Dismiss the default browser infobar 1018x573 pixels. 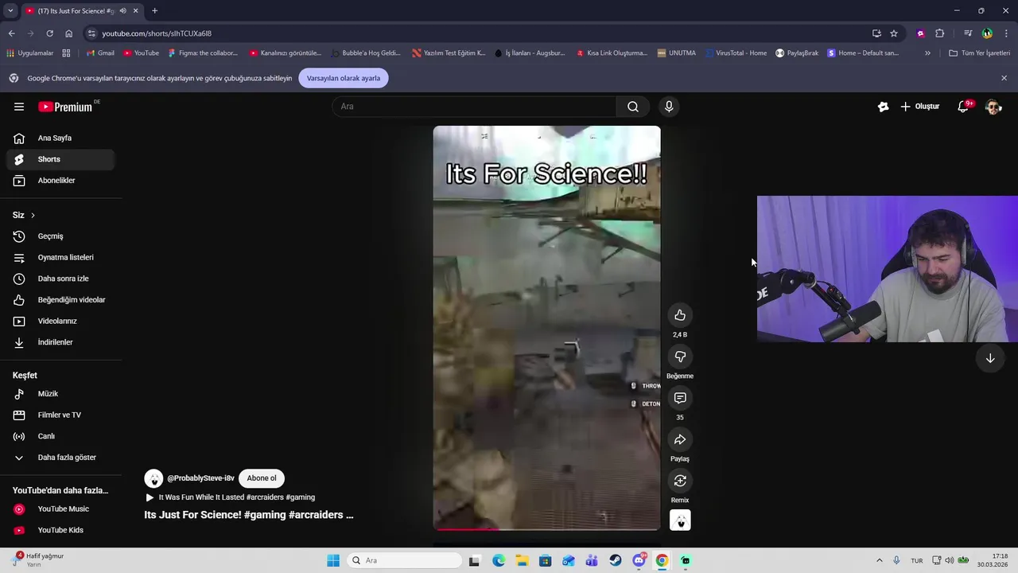pos(1004,78)
